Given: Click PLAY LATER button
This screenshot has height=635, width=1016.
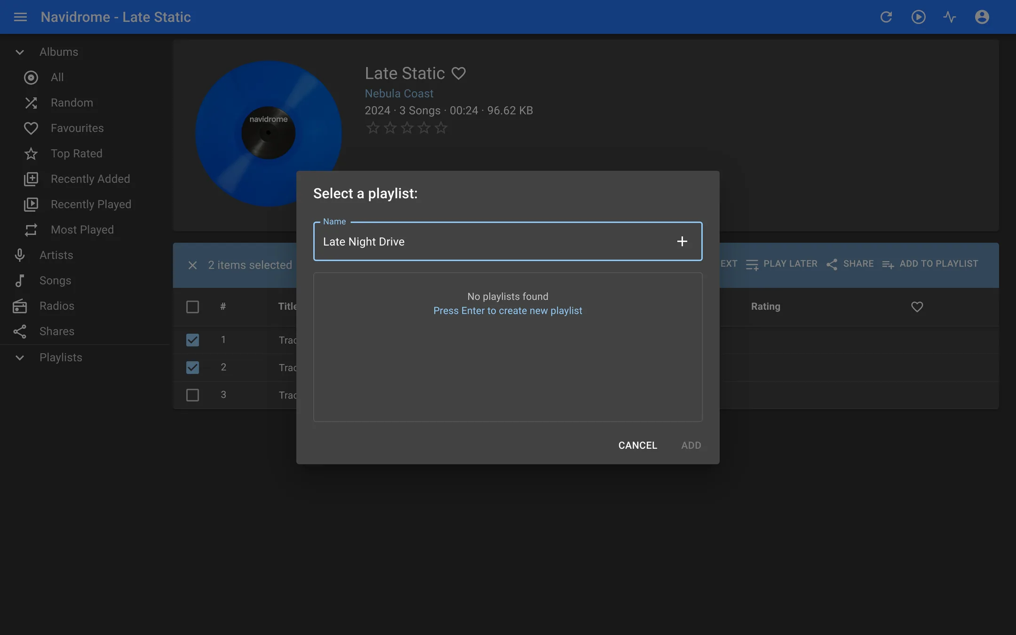Looking at the screenshot, I should tap(782, 264).
